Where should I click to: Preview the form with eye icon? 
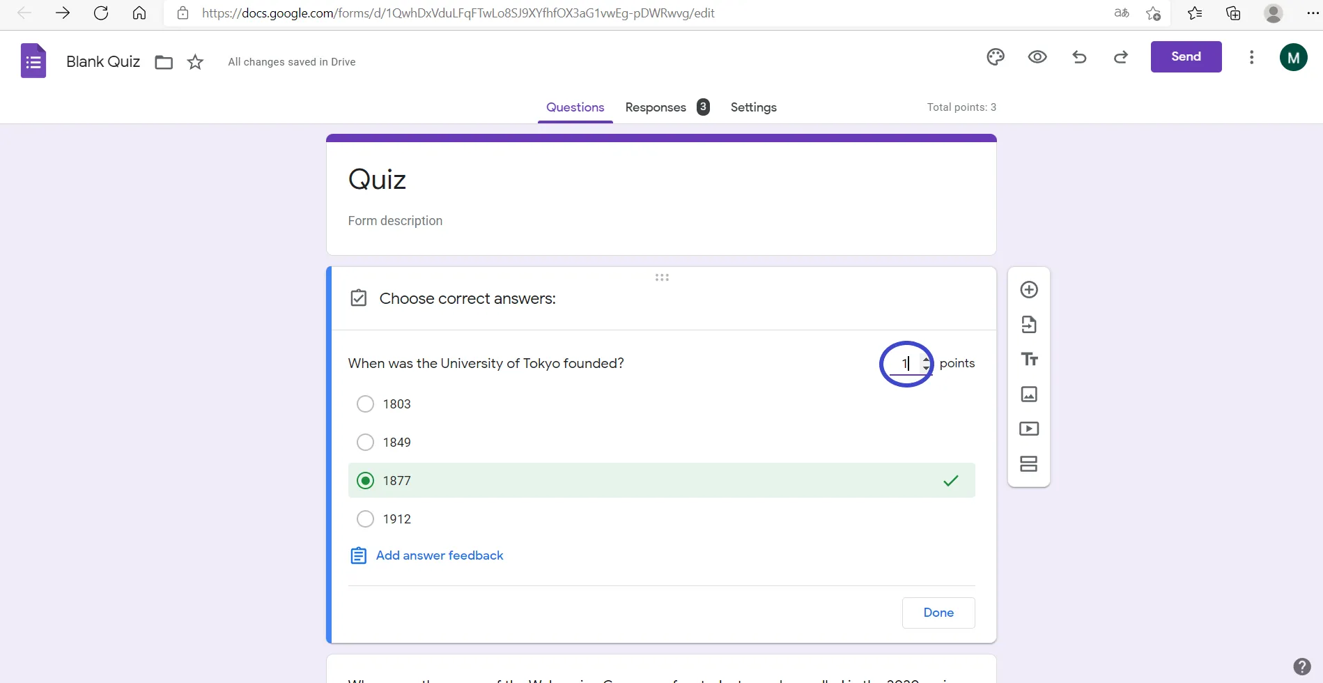1037,57
